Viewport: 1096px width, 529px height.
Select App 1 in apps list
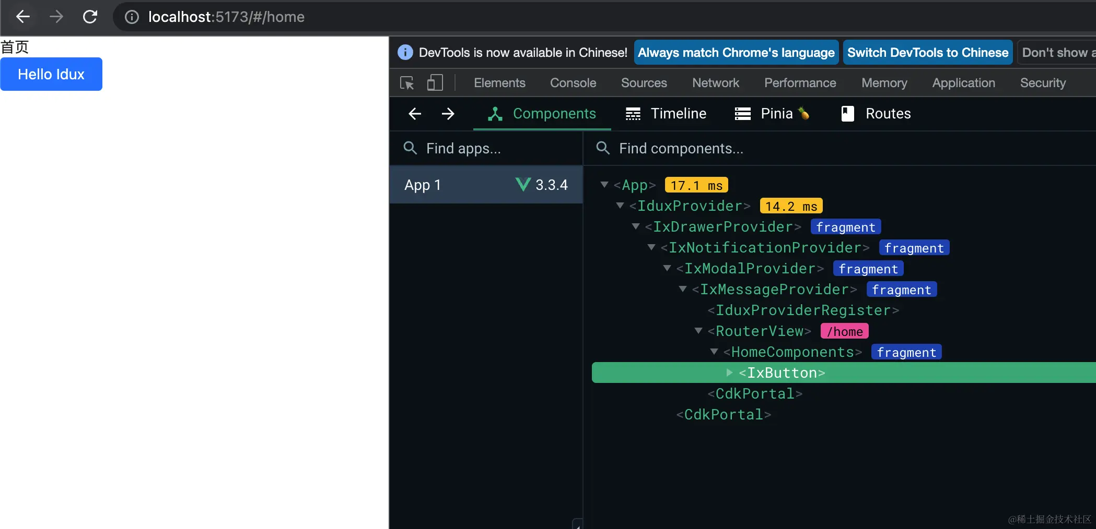tap(486, 185)
